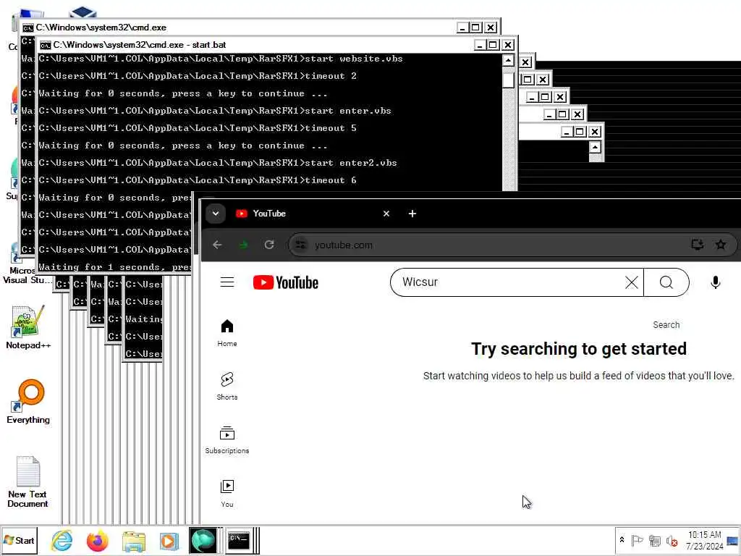
Task: Open the YouTube hamburger guide menu
Action: [x=226, y=282]
